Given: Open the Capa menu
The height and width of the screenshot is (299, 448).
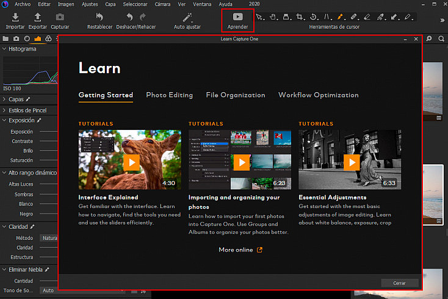Looking at the screenshot, I should pos(110,4).
